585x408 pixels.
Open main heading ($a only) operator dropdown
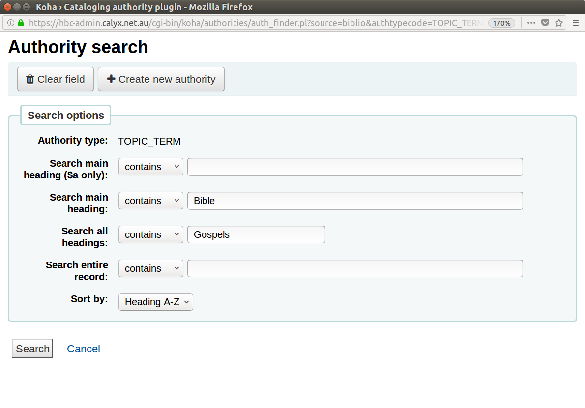click(x=151, y=167)
